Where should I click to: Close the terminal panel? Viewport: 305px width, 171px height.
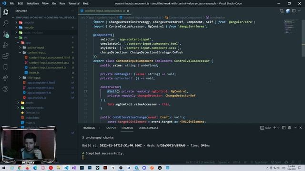(301, 128)
